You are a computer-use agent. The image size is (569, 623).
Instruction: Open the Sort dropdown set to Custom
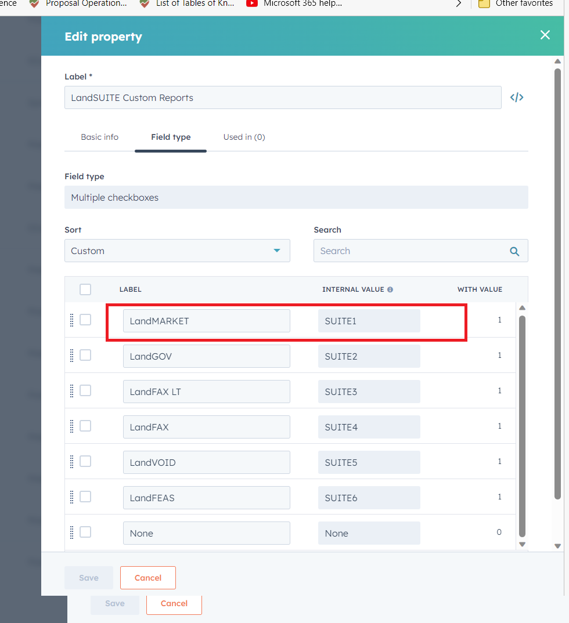[177, 251]
